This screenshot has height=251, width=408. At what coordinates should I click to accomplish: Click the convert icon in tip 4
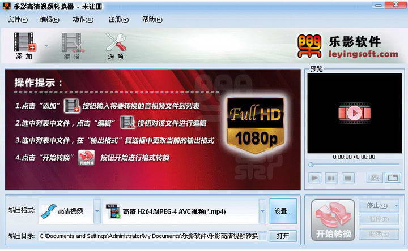(86, 158)
